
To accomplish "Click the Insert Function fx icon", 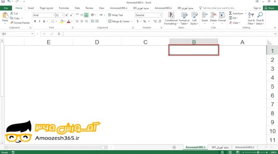I will 59,34.
